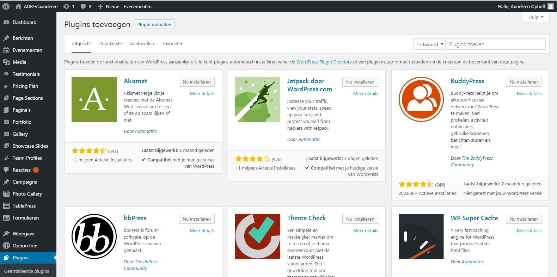Click the Plugins plug icon in sidebar

[6, 258]
